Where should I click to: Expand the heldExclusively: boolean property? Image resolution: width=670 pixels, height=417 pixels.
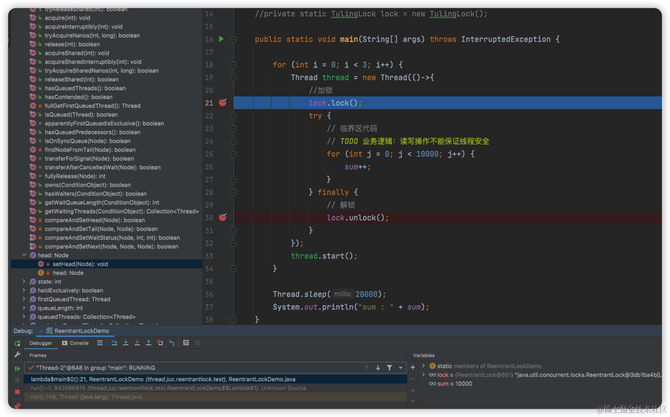[24, 290]
